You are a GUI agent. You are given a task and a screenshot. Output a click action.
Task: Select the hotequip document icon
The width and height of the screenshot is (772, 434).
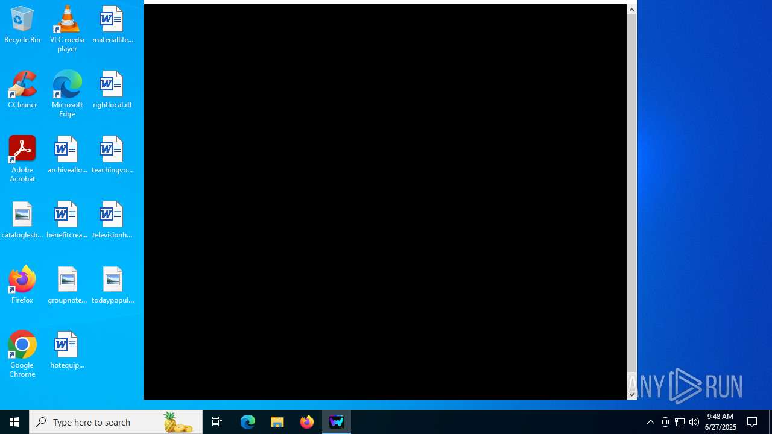point(67,351)
